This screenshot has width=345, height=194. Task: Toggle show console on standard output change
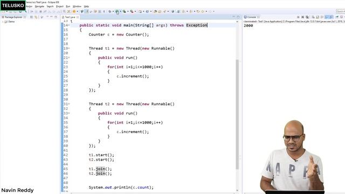click(327, 17)
